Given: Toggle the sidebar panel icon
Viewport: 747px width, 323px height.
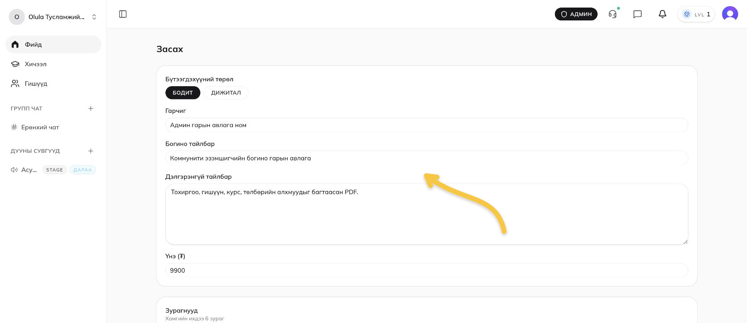Looking at the screenshot, I should (x=123, y=14).
